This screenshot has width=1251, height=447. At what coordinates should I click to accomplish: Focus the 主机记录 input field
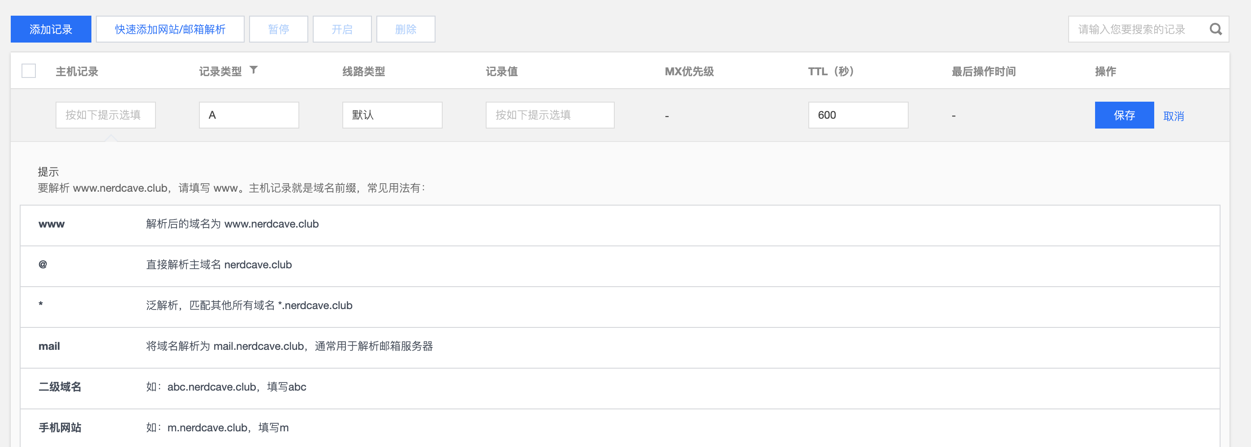pos(106,115)
